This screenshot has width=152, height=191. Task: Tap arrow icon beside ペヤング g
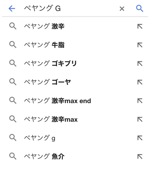point(140,138)
